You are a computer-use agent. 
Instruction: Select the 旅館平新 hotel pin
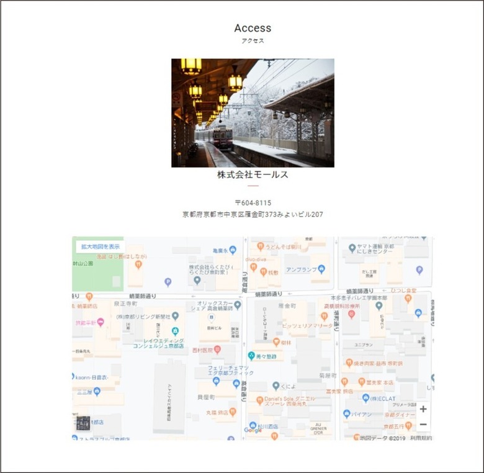tap(101, 322)
